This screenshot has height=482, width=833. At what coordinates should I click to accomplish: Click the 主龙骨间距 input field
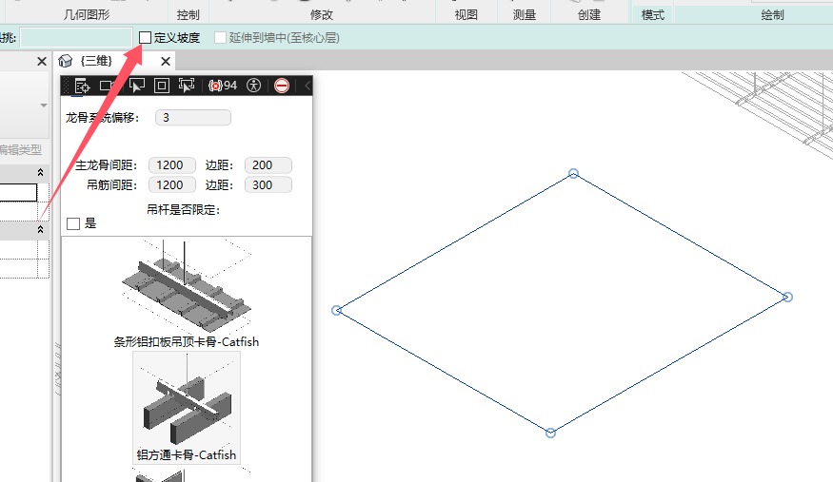171,165
